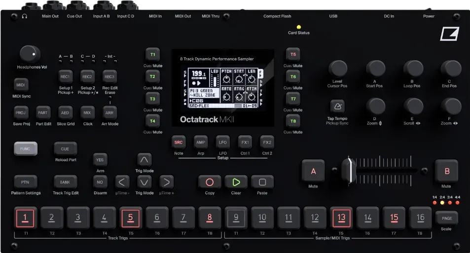Click the Elektron logo
The image size is (470, 253).
tap(450, 34)
